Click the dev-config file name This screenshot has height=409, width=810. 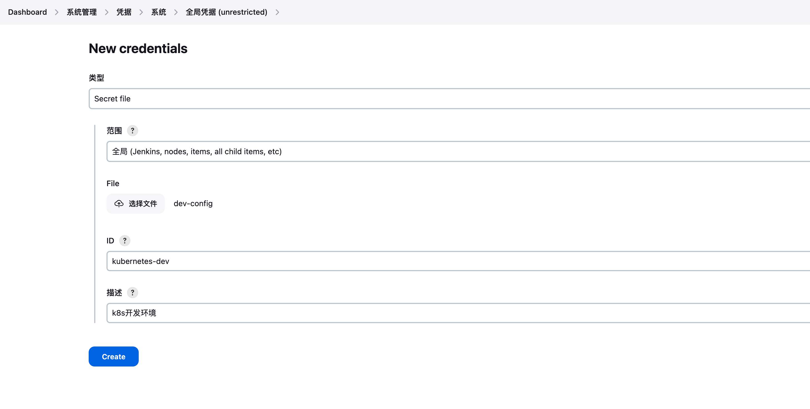point(193,204)
